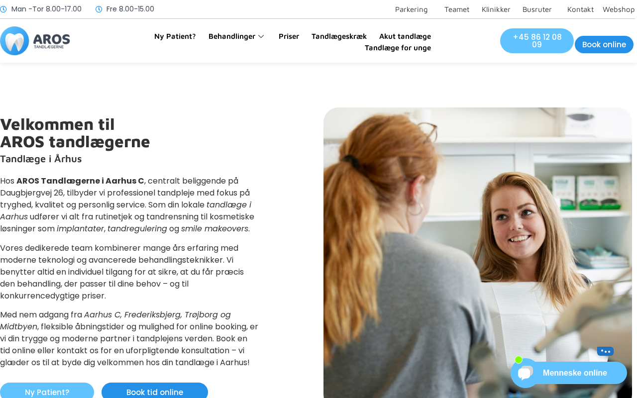
Task: Visit the Webshop link
Action: click(619, 9)
